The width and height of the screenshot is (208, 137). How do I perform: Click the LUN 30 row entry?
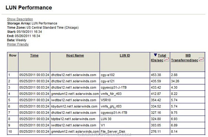click(106, 119)
